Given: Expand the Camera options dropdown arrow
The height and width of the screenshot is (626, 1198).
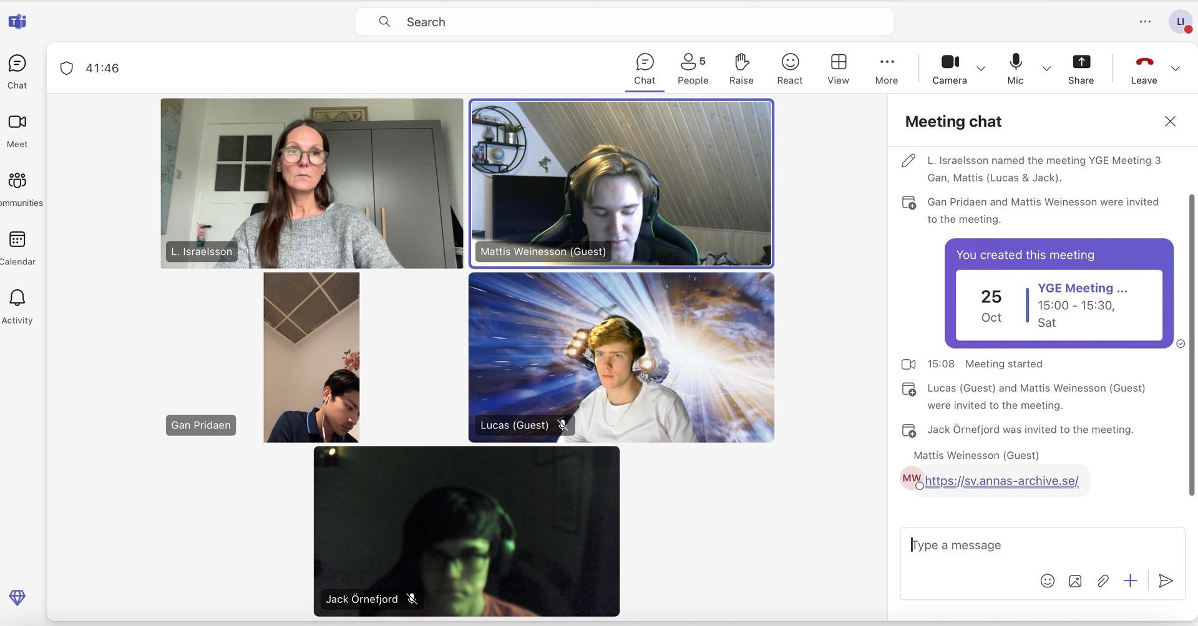Looking at the screenshot, I should click(981, 69).
